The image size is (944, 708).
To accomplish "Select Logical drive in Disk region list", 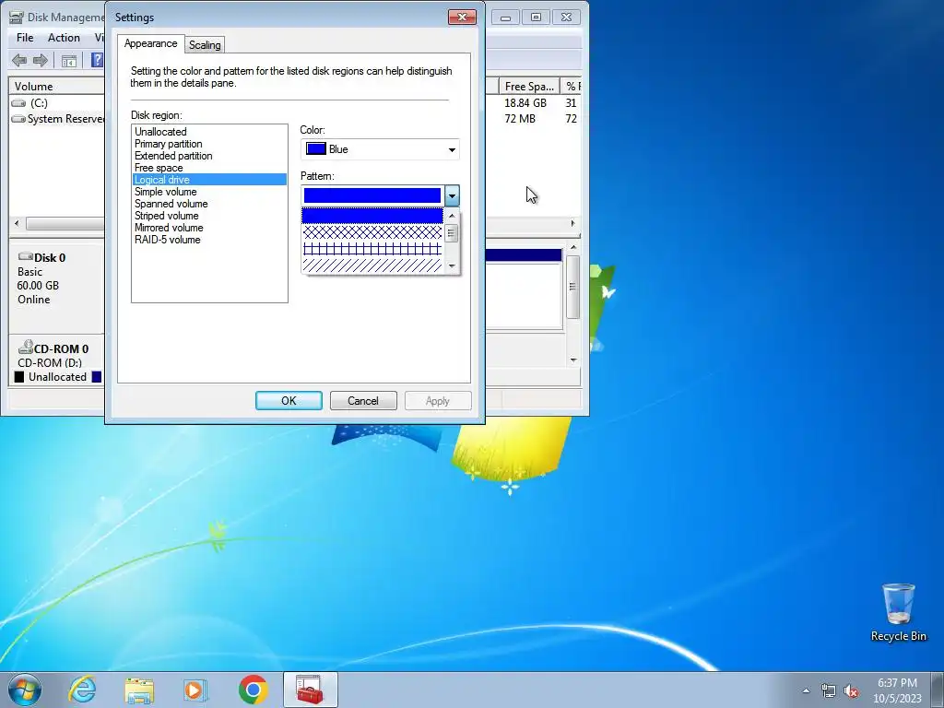I will [x=209, y=180].
